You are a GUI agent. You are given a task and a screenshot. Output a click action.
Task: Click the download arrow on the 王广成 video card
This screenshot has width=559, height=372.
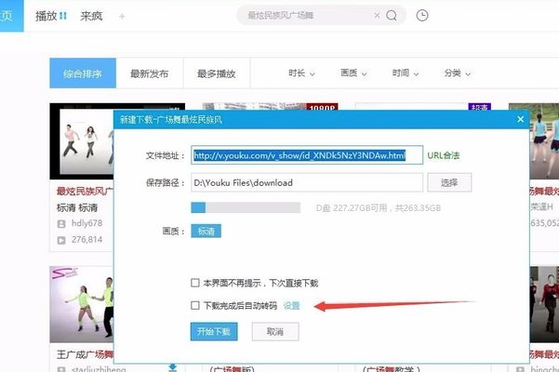(x=173, y=367)
